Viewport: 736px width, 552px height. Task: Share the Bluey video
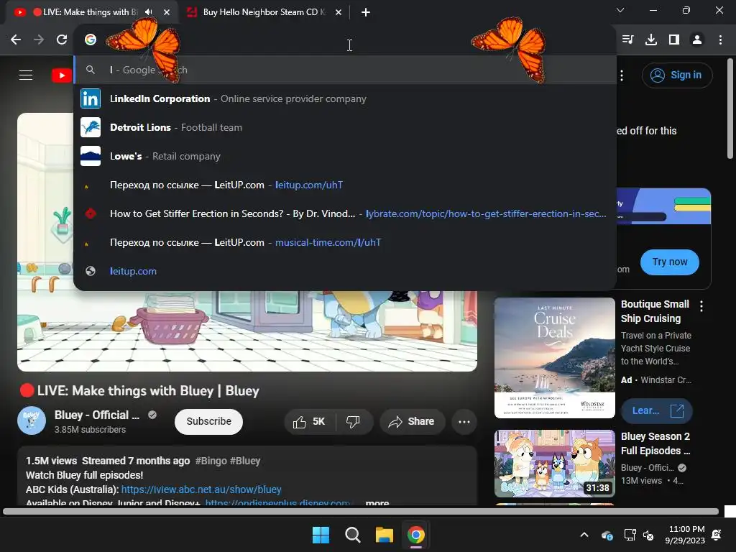[x=412, y=421]
